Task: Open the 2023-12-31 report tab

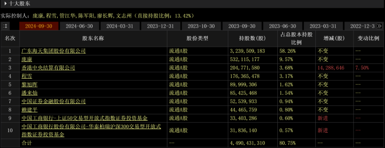Action: 160,26
